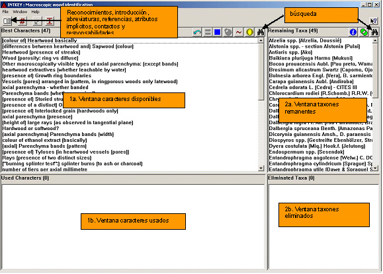Select '[presence of] Tyloses' character
Image resolution: width=383 pixels, height=274 pixels.
(65, 152)
